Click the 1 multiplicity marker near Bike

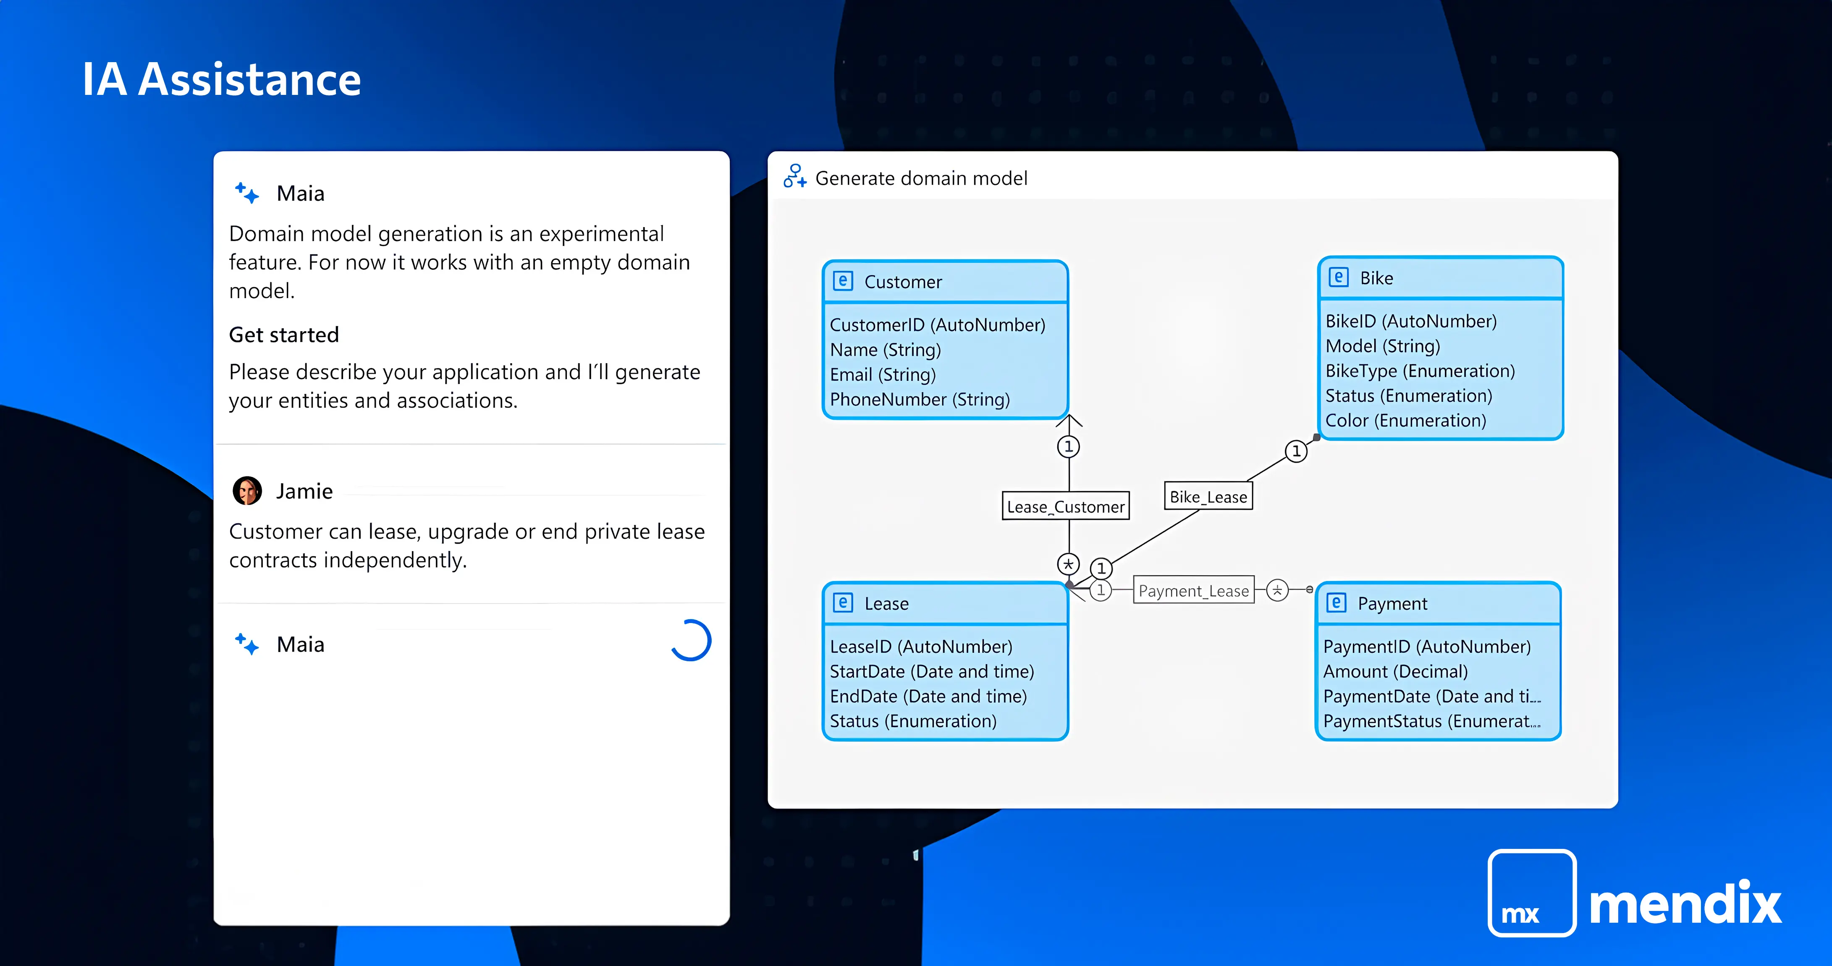pos(1296,450)
